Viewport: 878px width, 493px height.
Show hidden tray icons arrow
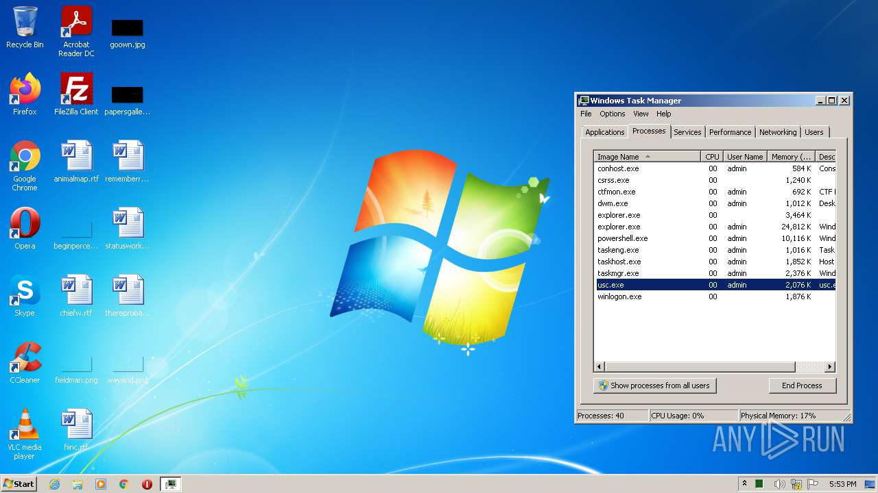(744, 484)
